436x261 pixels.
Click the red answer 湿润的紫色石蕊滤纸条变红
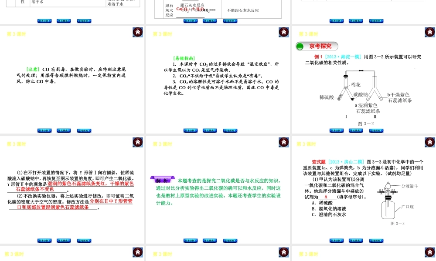[x=76, y=184]
